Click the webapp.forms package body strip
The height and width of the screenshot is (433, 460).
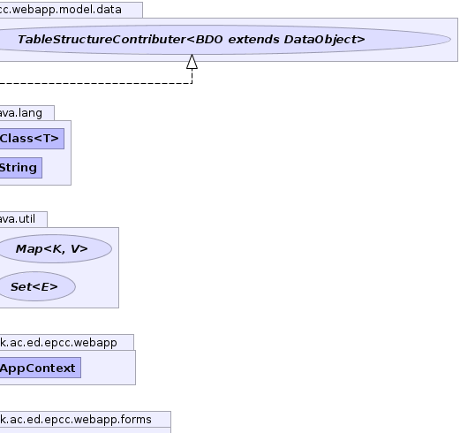click(x=86, y=430)
